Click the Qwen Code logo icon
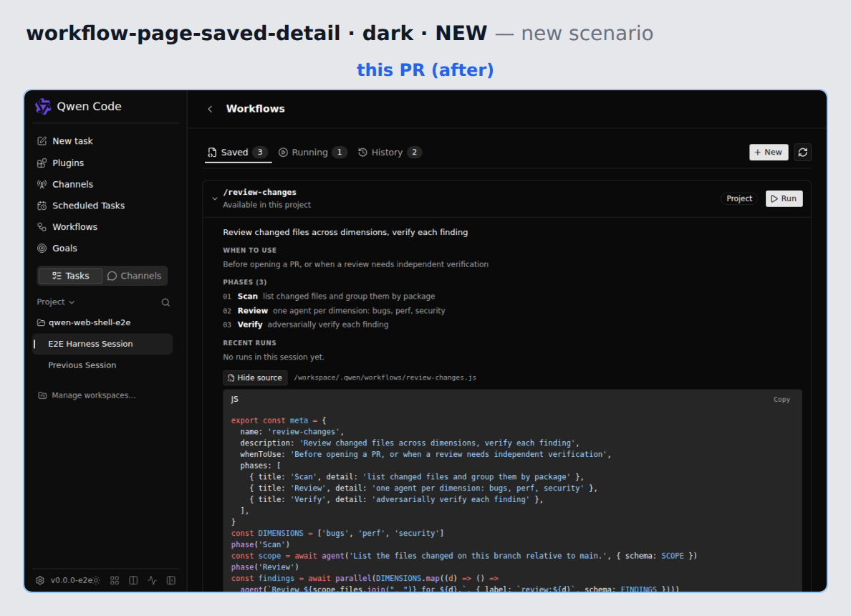Image resolution: width=851 pixels, height=616 pixels. 43,107
